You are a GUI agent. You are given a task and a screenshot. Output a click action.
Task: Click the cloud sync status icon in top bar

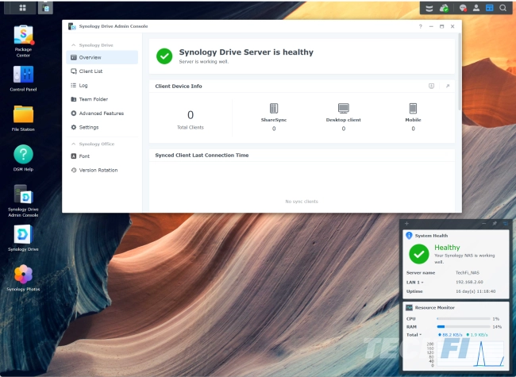click(x=444, y=8)
